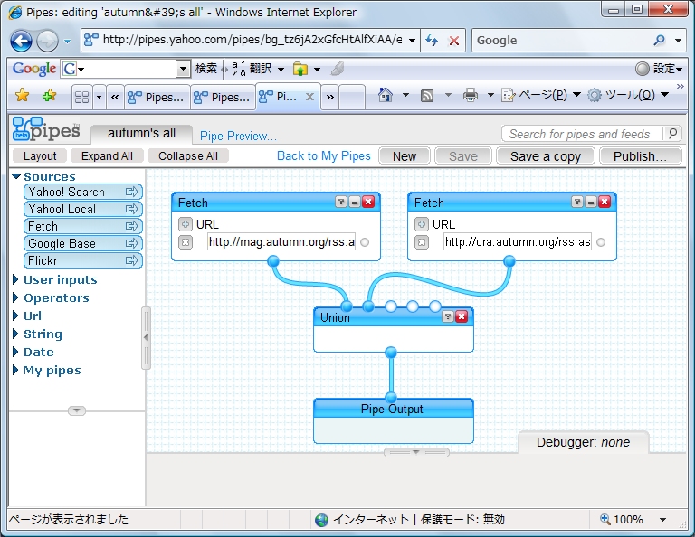Switch to the first Pipes browser tab
The height and width of the screenshot is (537, 695).
click(157, 97)
